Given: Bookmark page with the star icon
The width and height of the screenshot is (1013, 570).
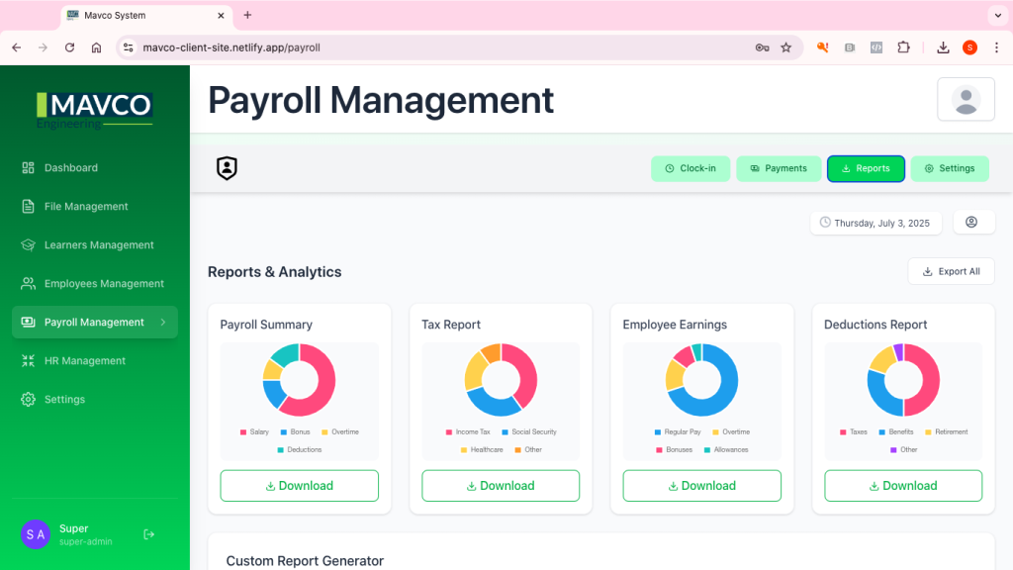Looking at the screenshot, I should [786, 47].
